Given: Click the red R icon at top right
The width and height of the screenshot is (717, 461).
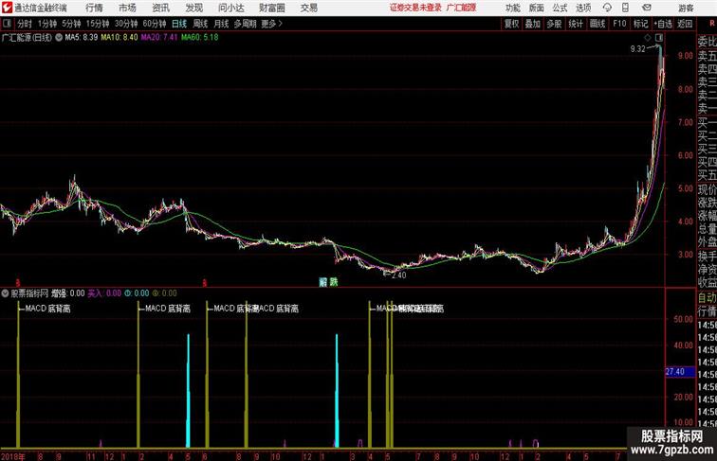Looking at the screenshot, I should click(711, 24).
